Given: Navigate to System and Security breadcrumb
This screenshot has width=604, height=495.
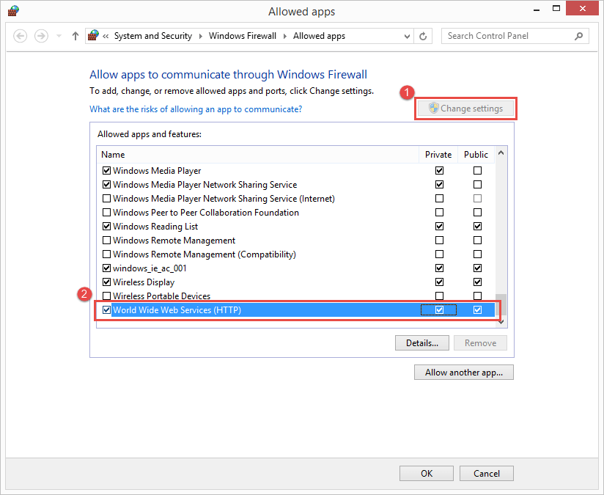Looking at the screenshot, I should point(153,36).
